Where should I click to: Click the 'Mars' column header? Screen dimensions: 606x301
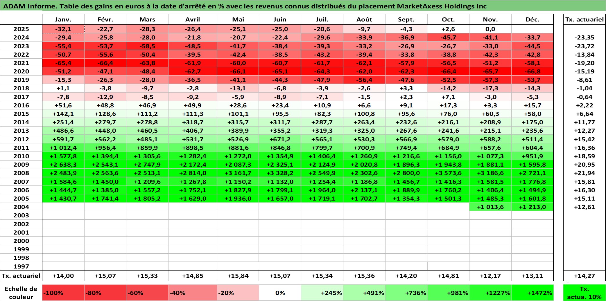click(x=147, y=19)
